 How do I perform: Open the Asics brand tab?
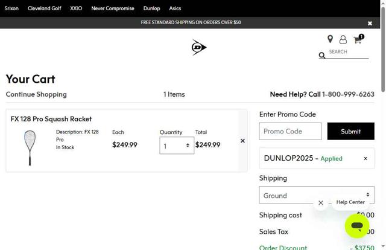(175, 8)
